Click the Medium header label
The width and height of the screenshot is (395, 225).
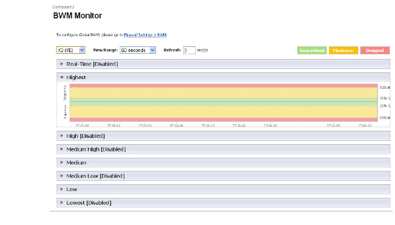[76, 163]
